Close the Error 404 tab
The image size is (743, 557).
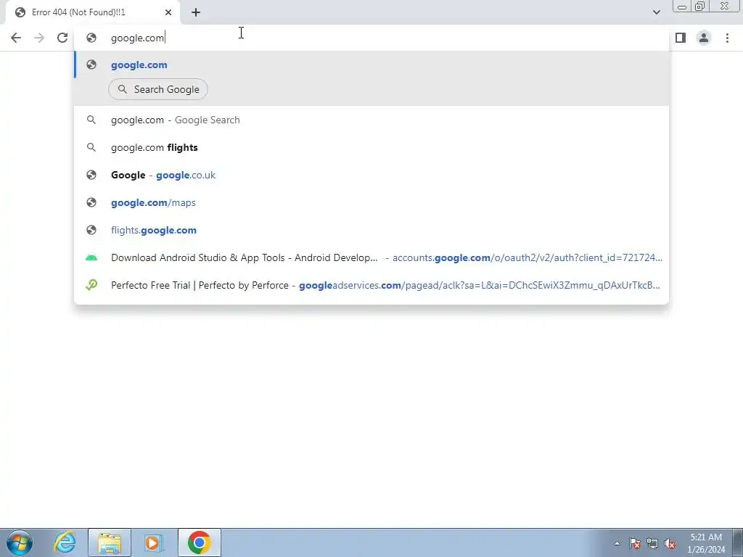click(168, 12)
